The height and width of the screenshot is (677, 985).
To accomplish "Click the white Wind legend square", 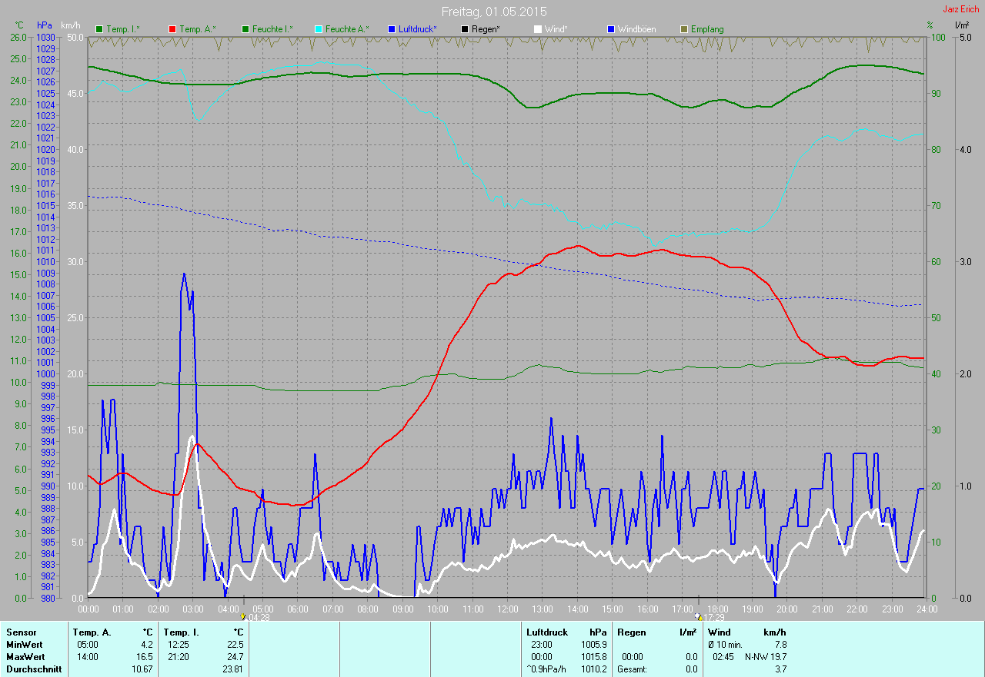I will click(x=538, y=29).
